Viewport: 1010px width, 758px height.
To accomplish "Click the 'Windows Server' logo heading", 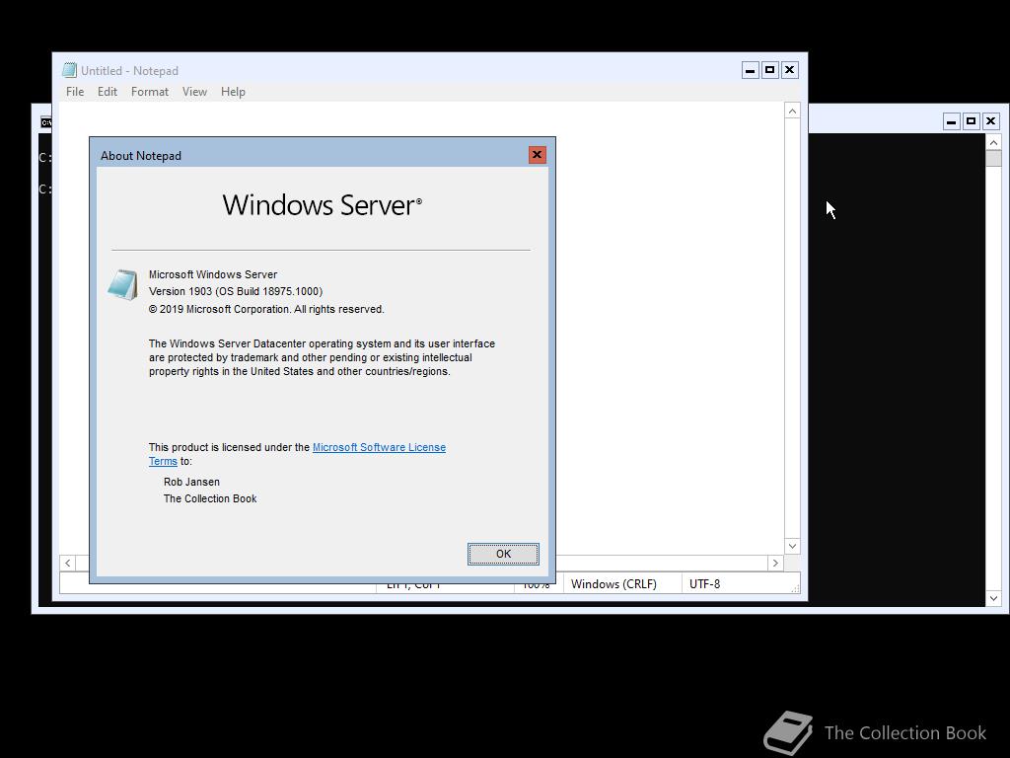I will (x=323, y=205).
